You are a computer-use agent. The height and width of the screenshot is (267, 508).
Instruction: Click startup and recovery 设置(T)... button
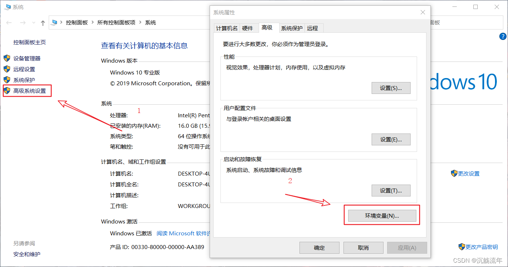pos(391,190)
